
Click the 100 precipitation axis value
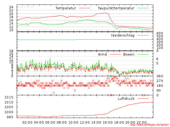(160, 48)
